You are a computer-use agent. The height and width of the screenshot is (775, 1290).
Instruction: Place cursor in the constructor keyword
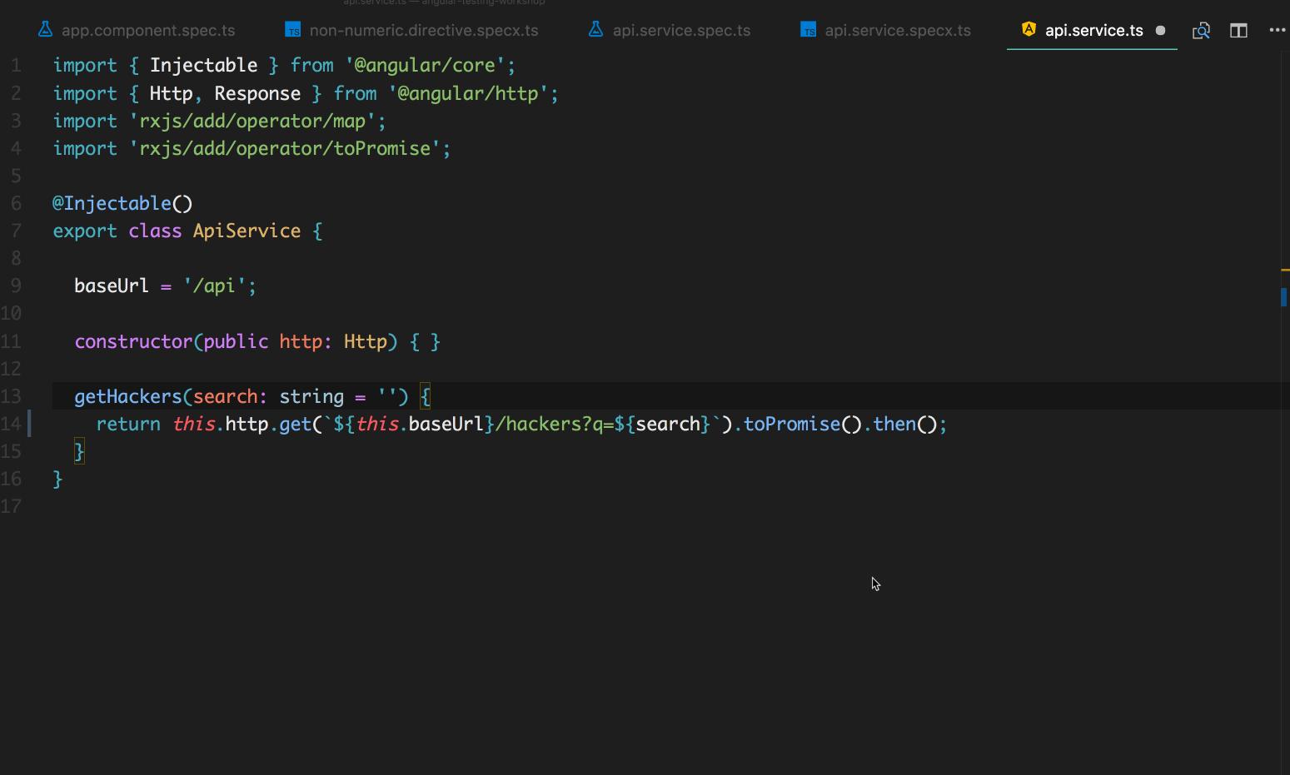point(133,341)
